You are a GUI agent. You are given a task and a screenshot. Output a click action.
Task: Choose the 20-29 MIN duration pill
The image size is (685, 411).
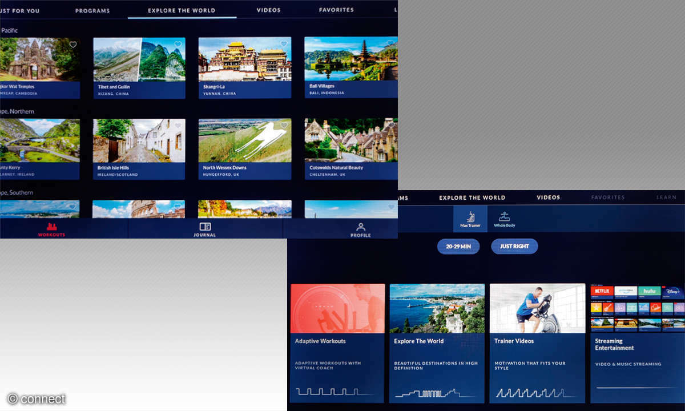point(458,247)
